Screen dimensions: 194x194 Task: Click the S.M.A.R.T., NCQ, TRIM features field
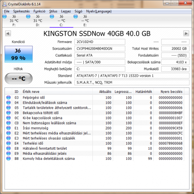click(x=132, y=82)
